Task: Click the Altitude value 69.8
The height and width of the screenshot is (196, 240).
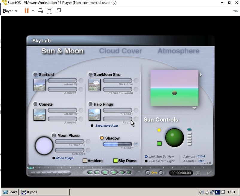Action: point(201,161)
